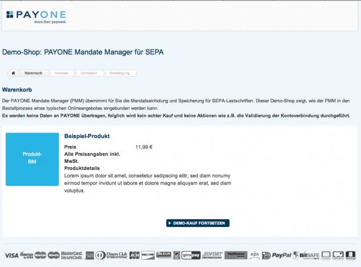The width and height of the screenshot is (361, 267).
Task: Click the Demo-Kauf fortsetzen button
Action: pos(198,223)
